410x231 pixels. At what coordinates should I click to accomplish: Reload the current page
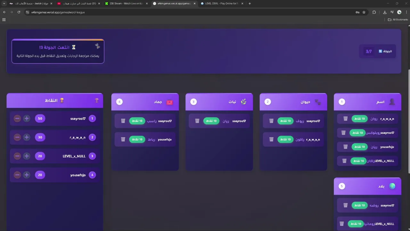tap(19, 12)
